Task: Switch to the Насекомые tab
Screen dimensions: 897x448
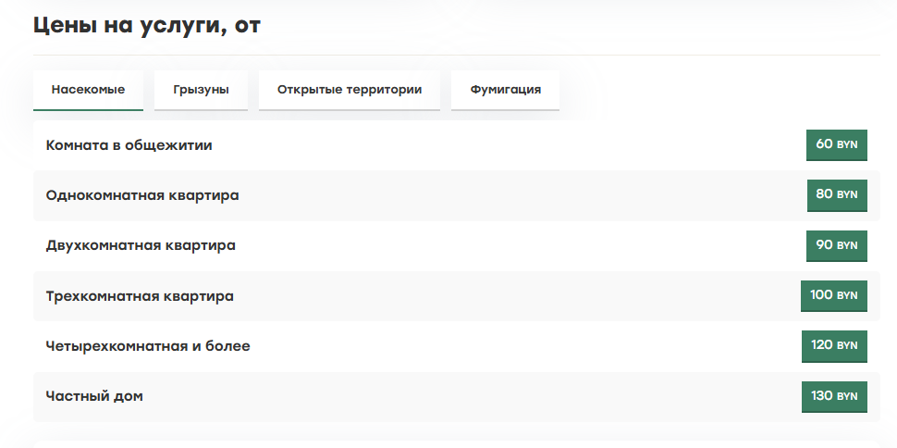Action: 88,90
